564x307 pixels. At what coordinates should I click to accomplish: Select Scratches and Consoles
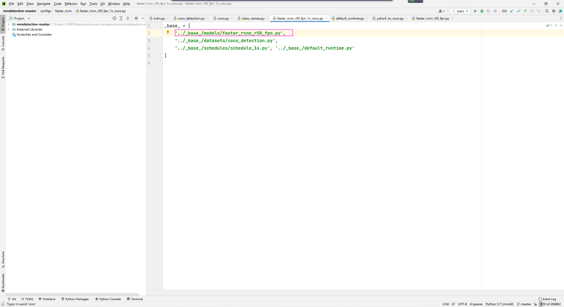[32, 34]
